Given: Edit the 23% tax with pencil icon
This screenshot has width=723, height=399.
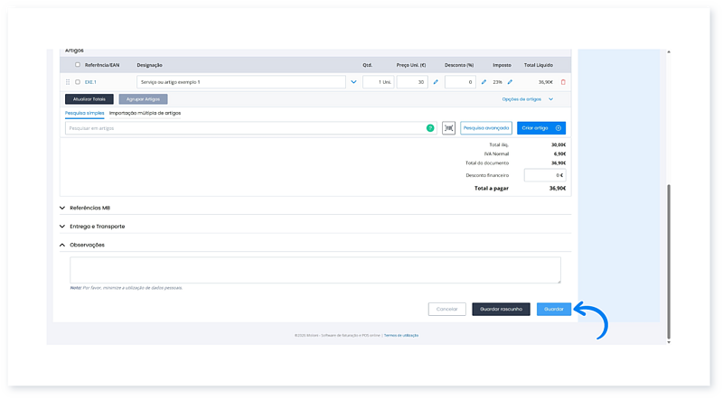Looking at the screenshot, I should pyautogui.click(x=510, y=82).
